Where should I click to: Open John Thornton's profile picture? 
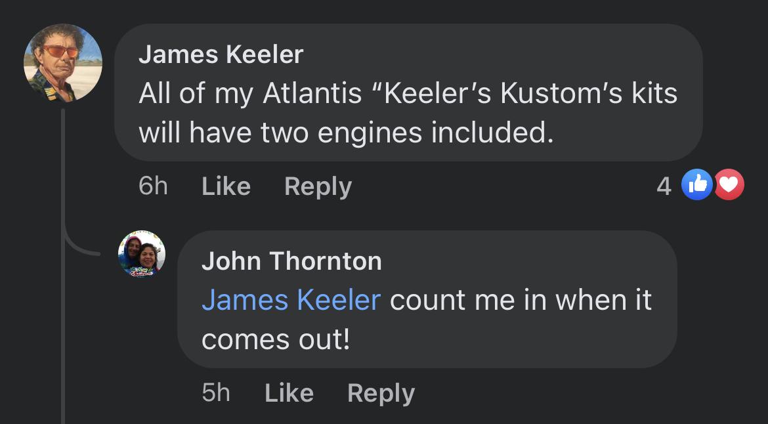coord(142,254)
